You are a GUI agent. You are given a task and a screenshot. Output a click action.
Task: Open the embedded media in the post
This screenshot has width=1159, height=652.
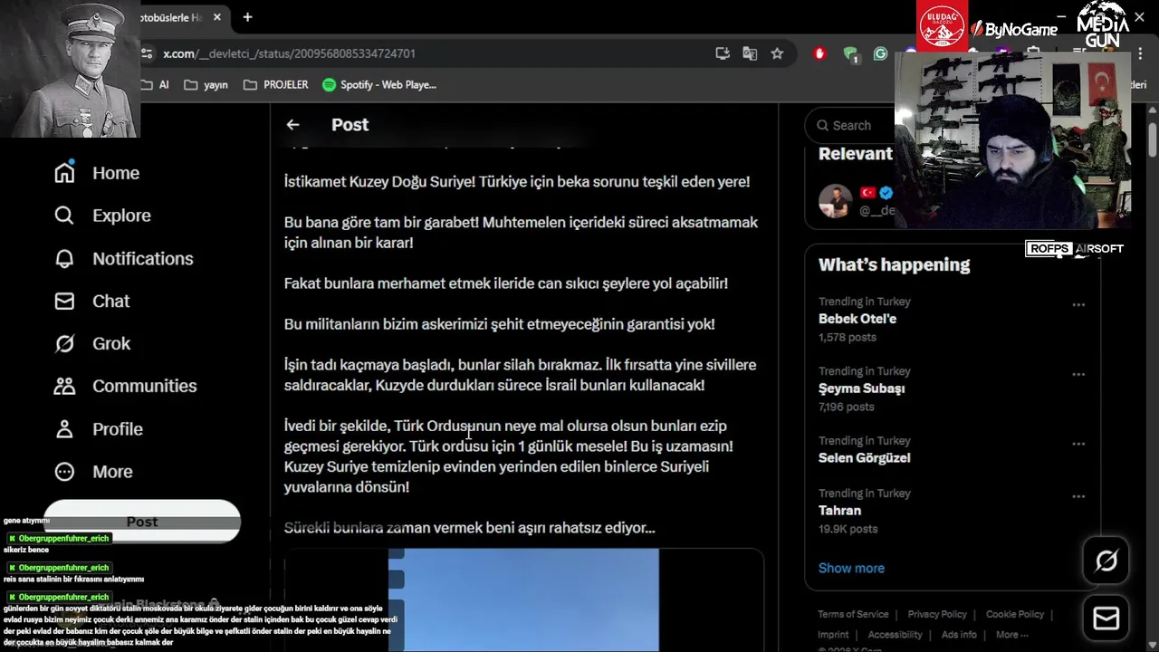523,599
